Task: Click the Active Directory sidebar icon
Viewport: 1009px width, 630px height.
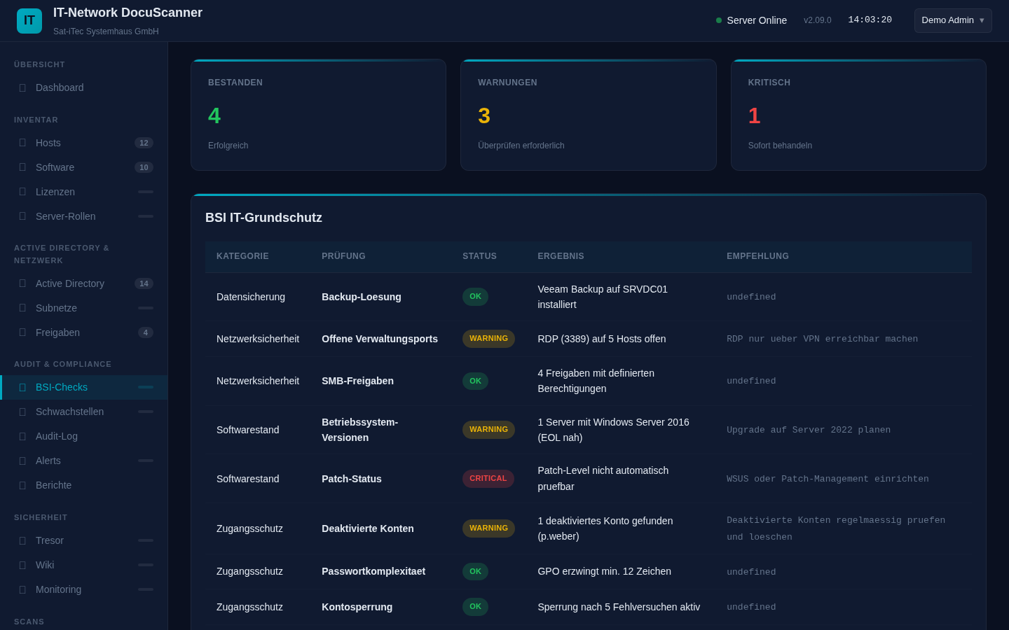Action: pos(22,283)
